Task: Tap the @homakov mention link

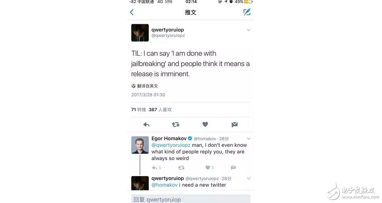Action: tap(164, 185)
